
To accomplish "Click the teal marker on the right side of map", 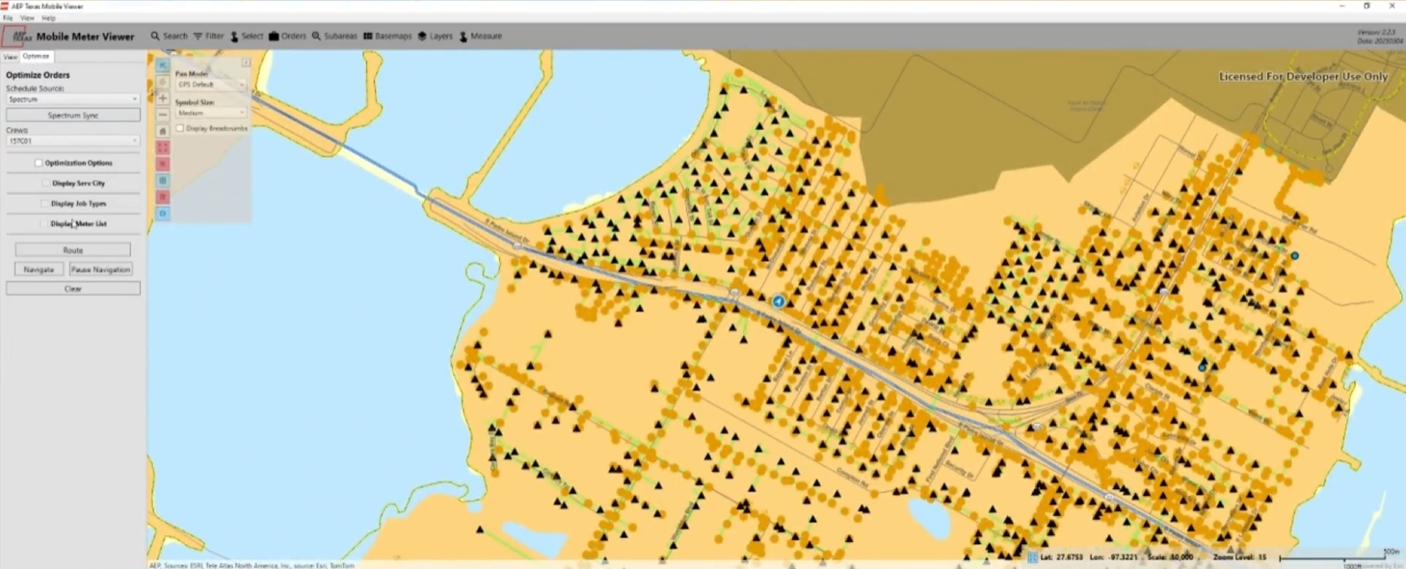I will 1295,256.
